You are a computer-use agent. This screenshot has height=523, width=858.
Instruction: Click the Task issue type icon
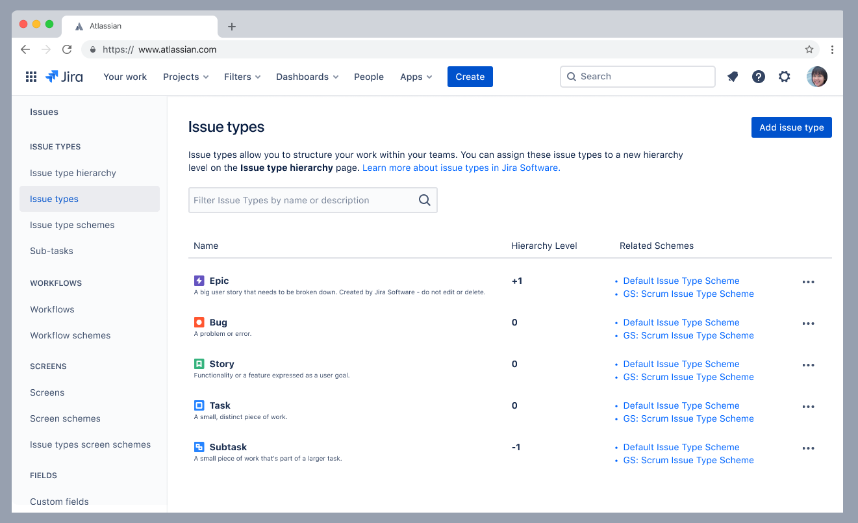[x=199, y=405]
